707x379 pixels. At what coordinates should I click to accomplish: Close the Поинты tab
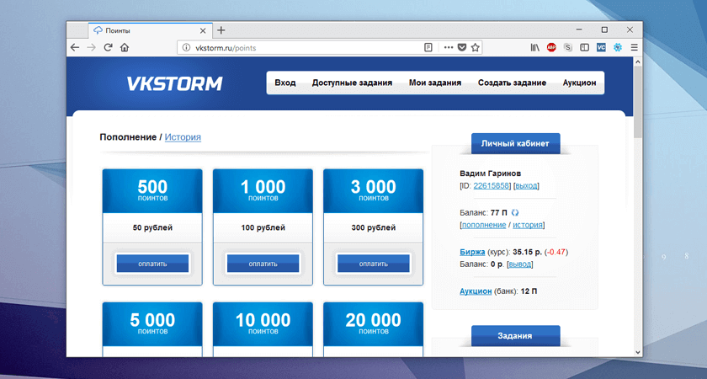pyautogui.click(x=203, y=30)
